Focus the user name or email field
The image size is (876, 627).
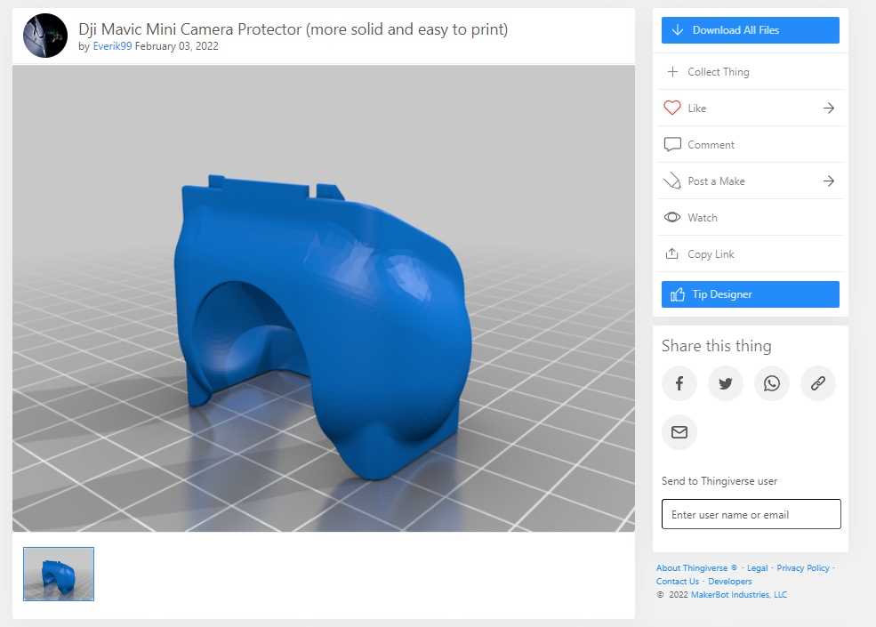pyautogui.click(x=751, y=515)
